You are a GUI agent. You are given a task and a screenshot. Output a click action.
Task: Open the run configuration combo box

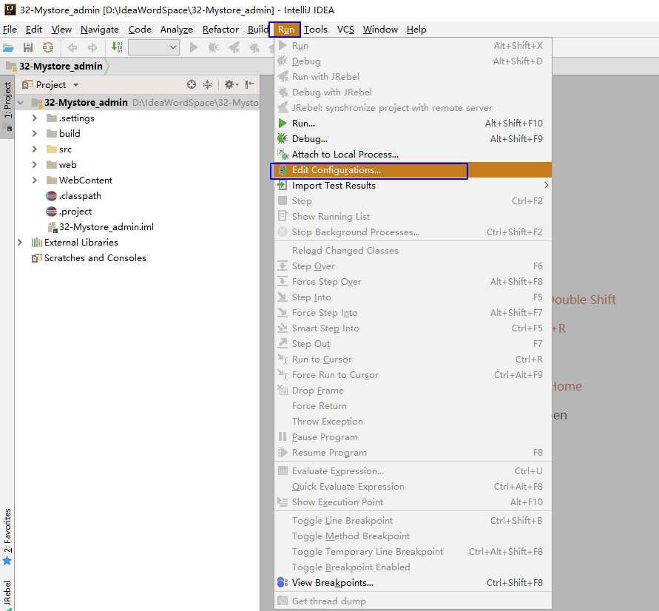point(154,47)
